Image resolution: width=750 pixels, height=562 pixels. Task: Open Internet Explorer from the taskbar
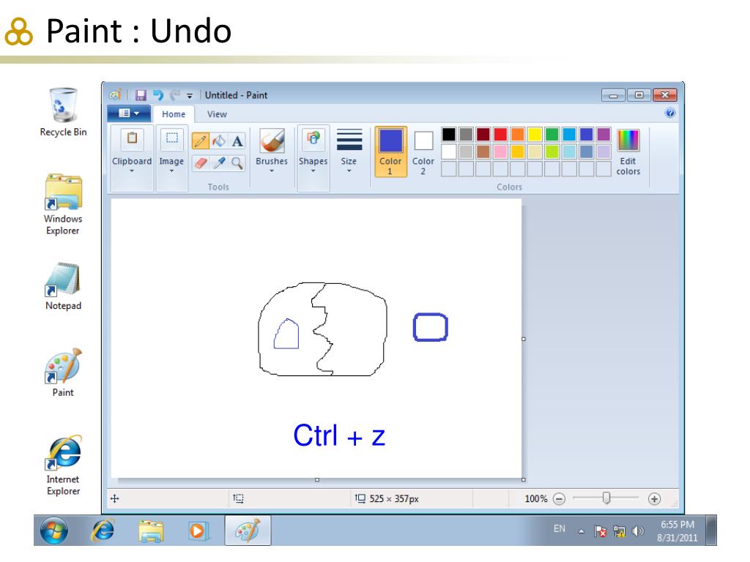click(x=103, y=531)
